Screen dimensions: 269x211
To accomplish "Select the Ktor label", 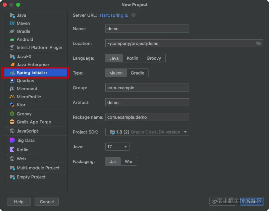I will [21, 105].
